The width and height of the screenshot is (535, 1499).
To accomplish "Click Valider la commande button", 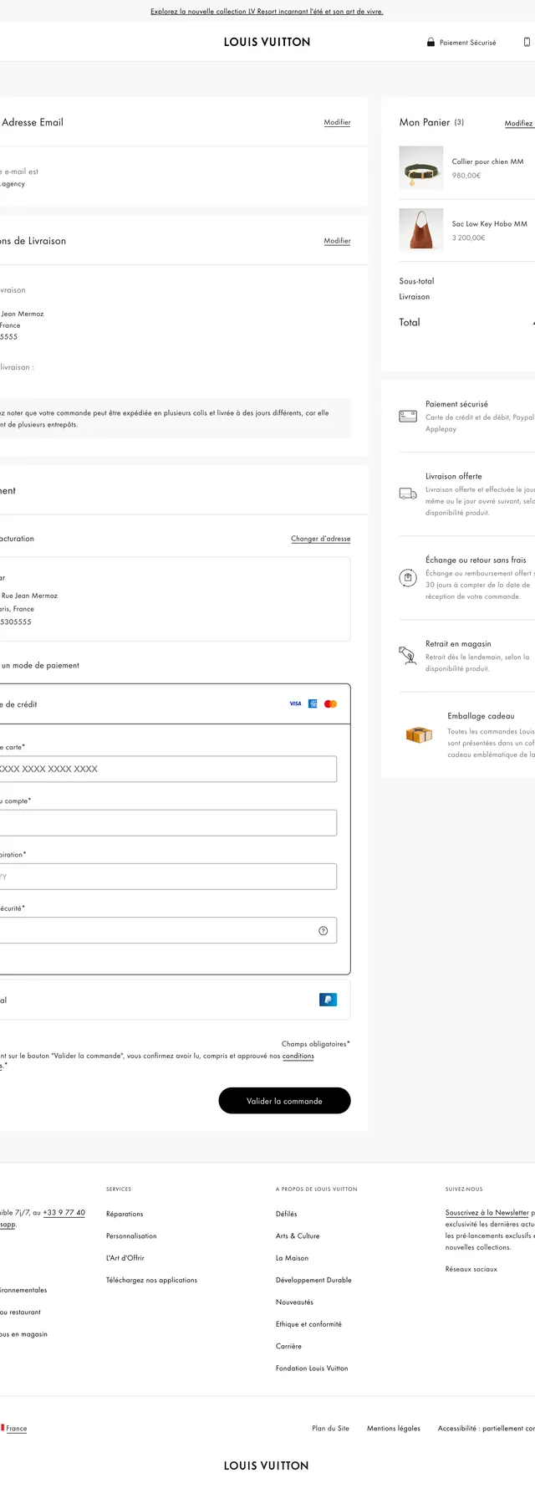I will pos(284,1101).
